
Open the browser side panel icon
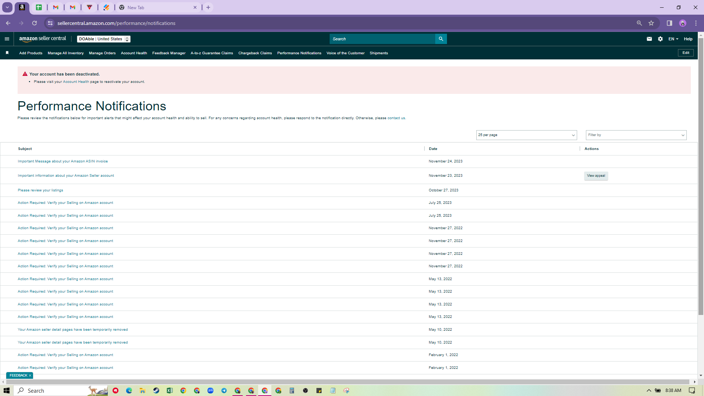tap(669, 23)
